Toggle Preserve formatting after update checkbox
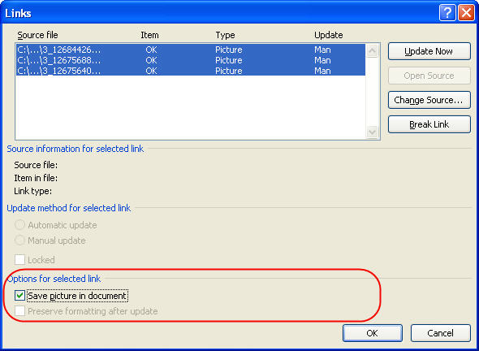The height and width of the screenshot is (351, 479). [19, 311]
